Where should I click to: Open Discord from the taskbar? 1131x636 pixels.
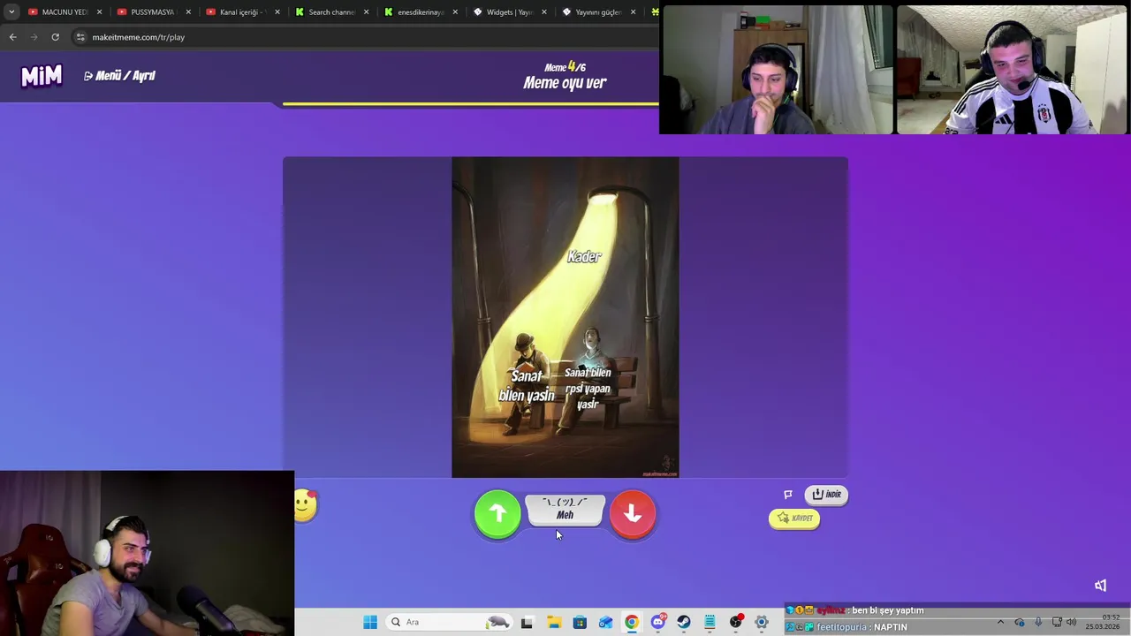click(x=657, y=622)
